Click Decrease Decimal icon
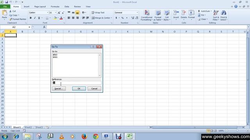Screen dimensions: 250x140 tap(137, 18)
